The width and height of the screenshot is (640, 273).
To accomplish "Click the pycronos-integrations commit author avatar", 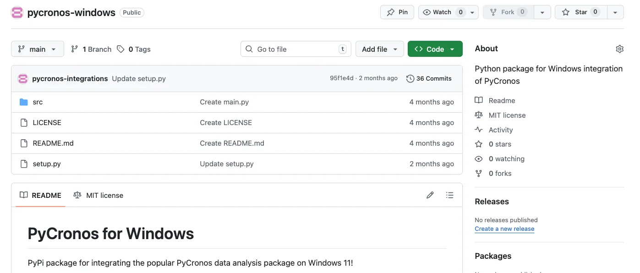I will [x=23, y=79].
